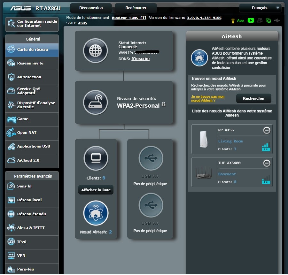
Task: Open the Français language dropdown
Action: 260,8
